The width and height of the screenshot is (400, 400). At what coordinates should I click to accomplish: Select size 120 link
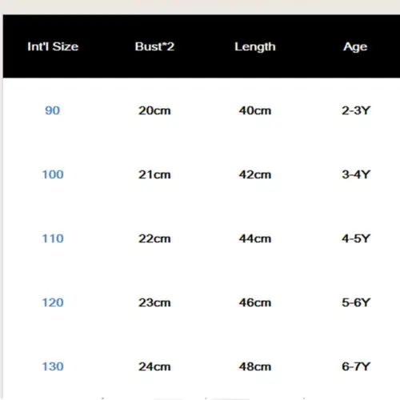coord(53,302)
